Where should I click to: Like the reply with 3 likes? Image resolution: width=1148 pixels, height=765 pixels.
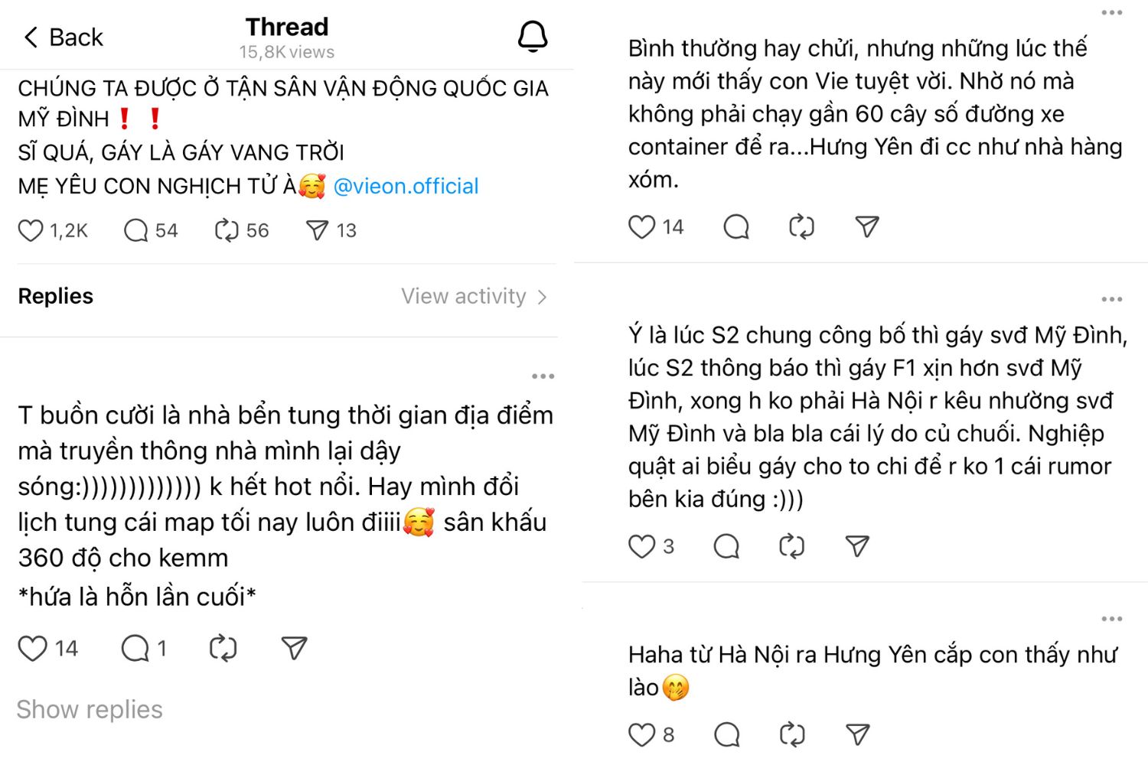coord(641,546)
